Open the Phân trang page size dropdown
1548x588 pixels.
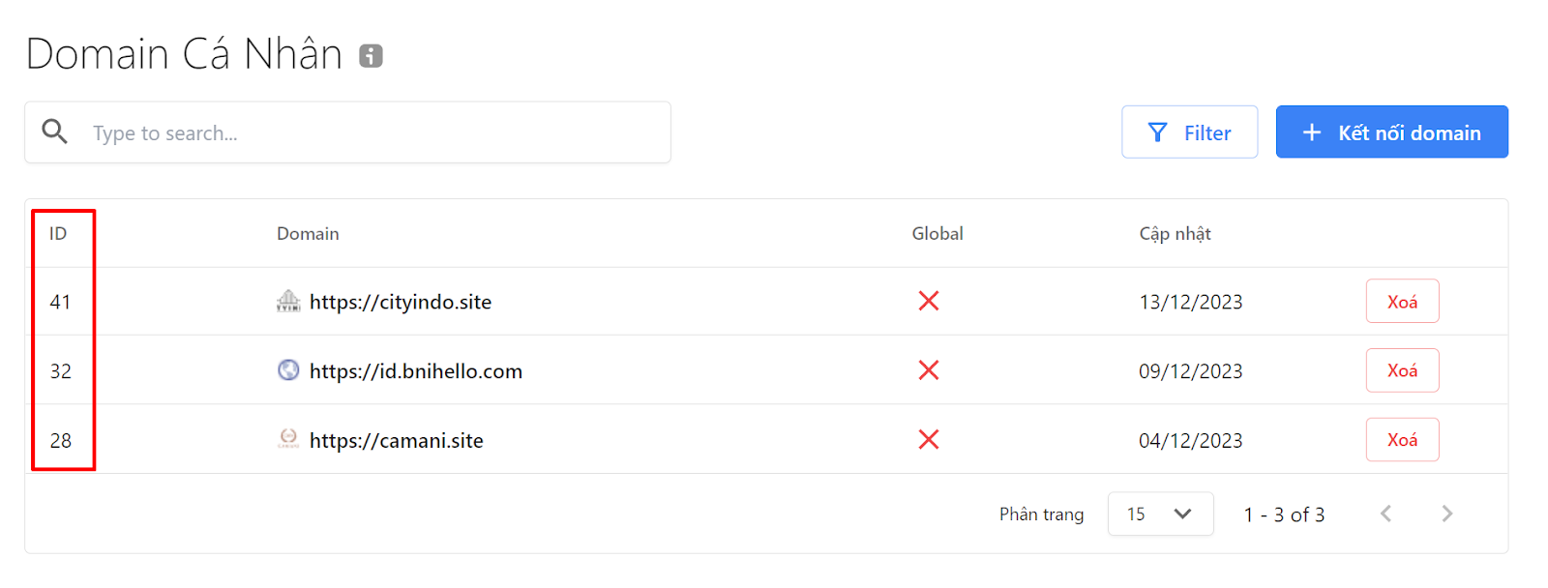(x=1160, y=514)
